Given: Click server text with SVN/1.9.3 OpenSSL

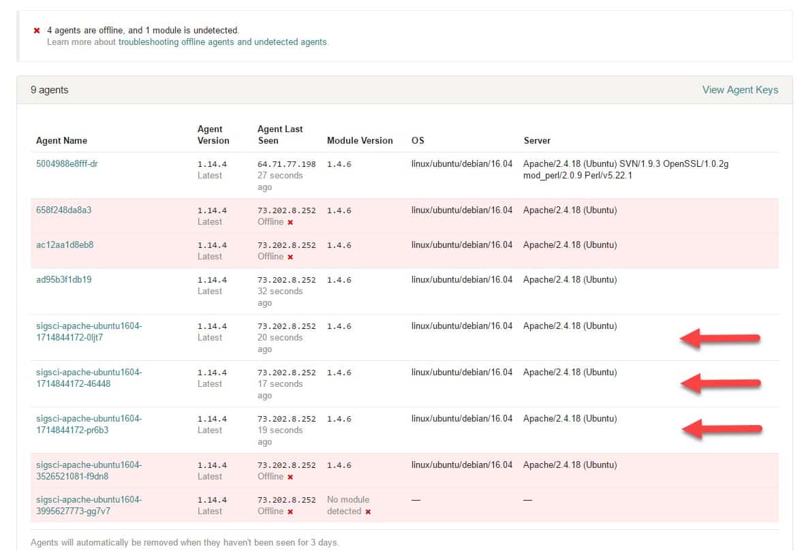Looking at the screenshot, I should pyautogui.click(x=625, y=170).
